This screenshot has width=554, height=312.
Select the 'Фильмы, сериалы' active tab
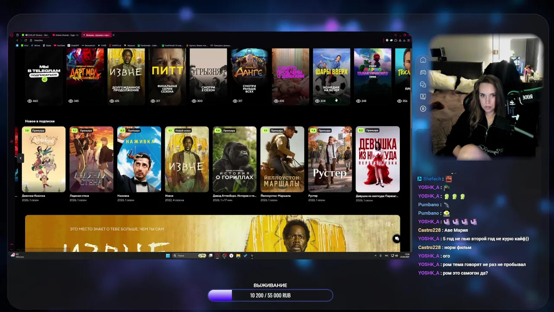(x=96, y=35)
